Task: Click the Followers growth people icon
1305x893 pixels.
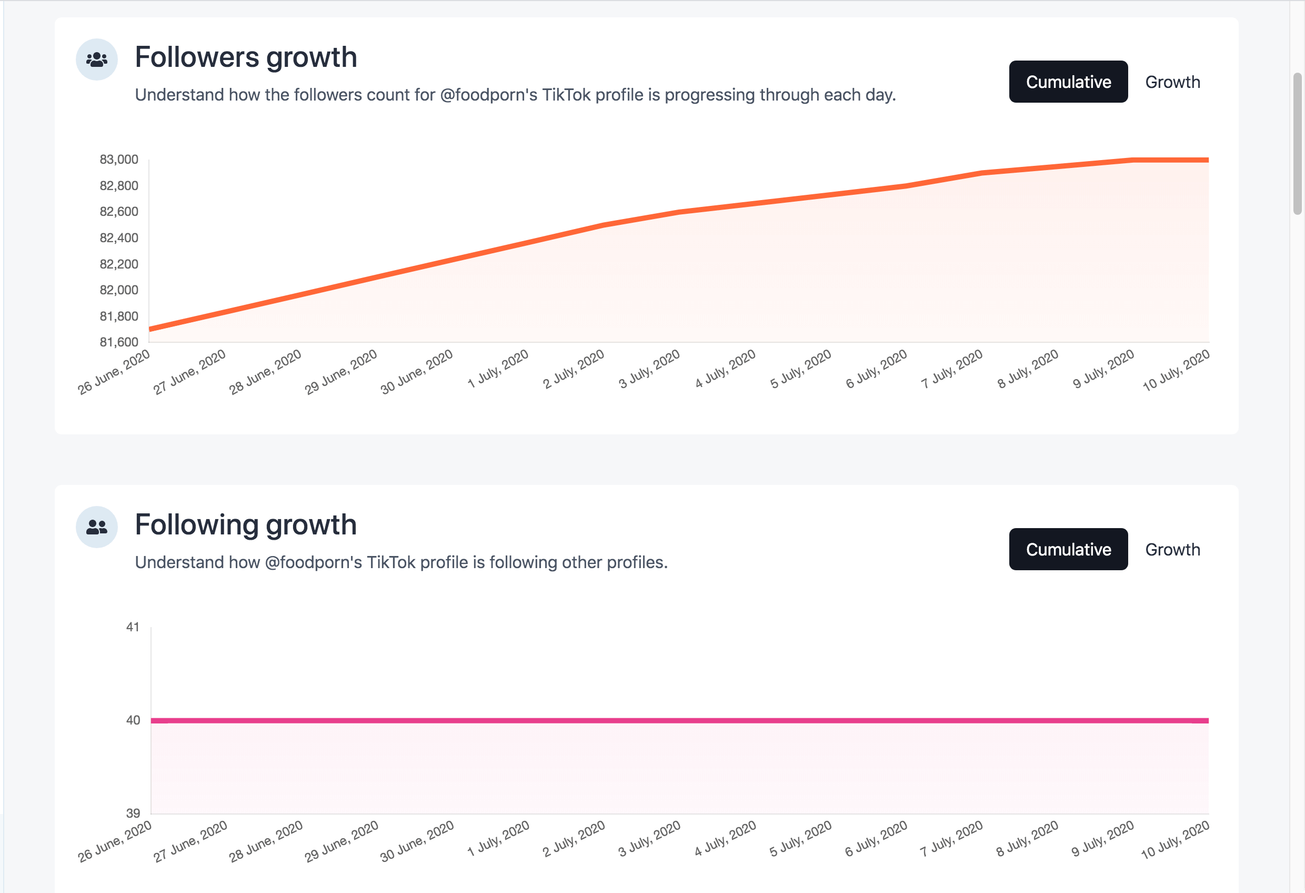Action: pyautogui.click(x=97, y=58)
